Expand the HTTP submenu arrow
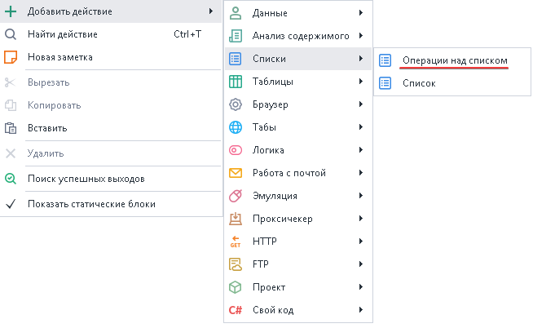Screen dimensions: 533x328 pyautogui.click(x=360, y=242)
